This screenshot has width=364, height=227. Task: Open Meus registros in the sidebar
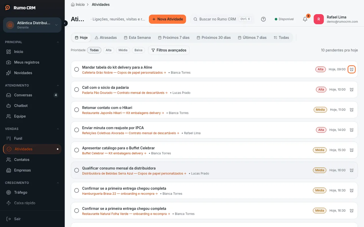click(x=32, y=62)
